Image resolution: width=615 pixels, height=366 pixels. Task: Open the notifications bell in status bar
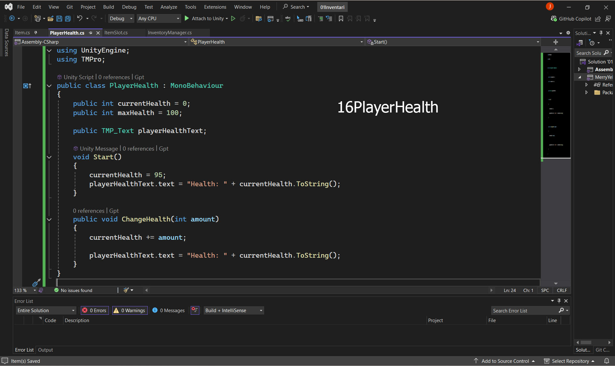pos(607,361)
